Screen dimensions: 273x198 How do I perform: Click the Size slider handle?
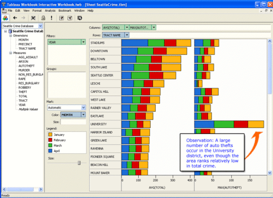point(79,163)
